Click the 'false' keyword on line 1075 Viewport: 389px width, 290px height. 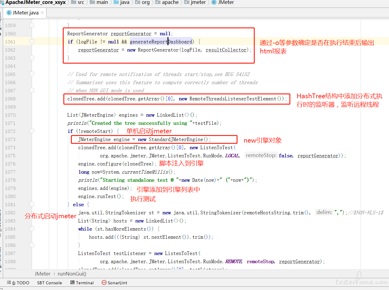pyautogui.click(x=285, y=156)
